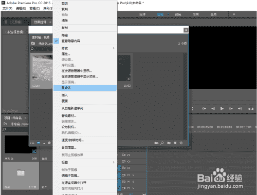Screen dimensions: 257x195
Task: Choose 覆盖 in the context menu
Action: 85,101
